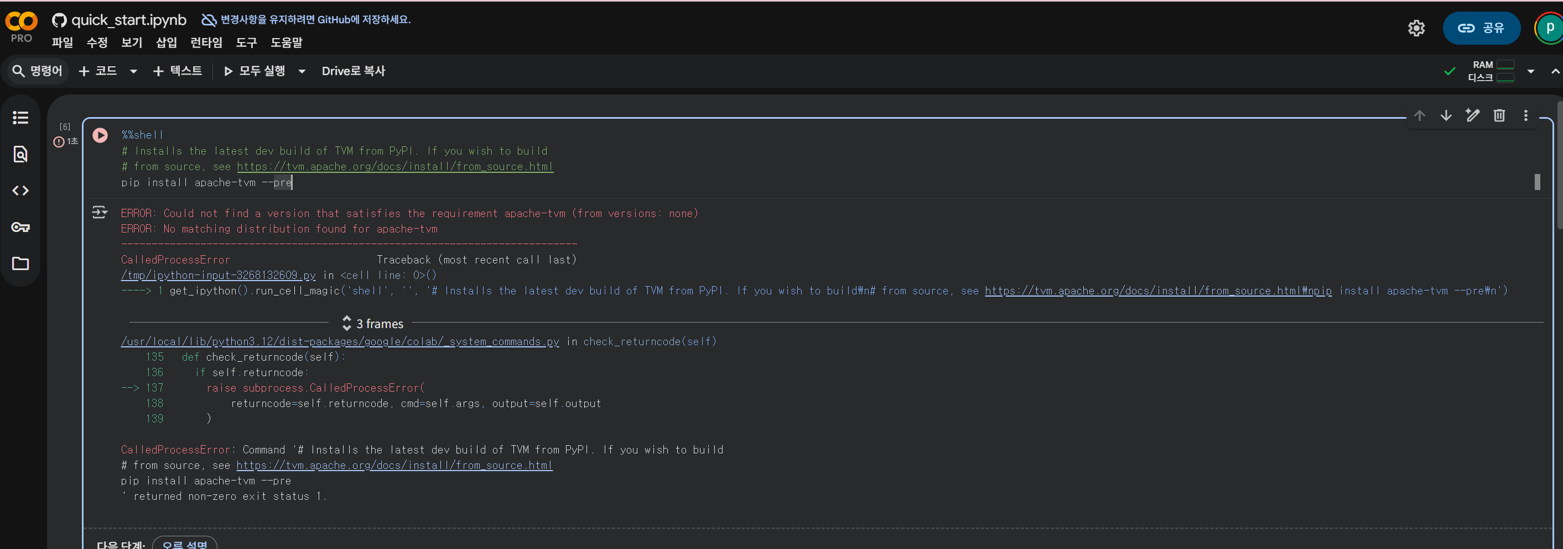
Task: Delete the cell with the trash icon
Action: click(x=1499, y=116)
